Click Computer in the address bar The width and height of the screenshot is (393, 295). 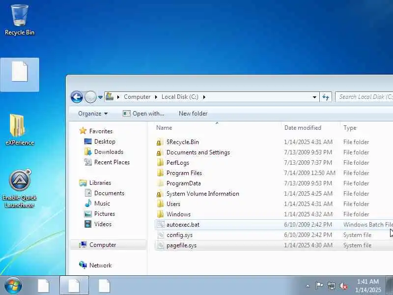click(137, 97)
